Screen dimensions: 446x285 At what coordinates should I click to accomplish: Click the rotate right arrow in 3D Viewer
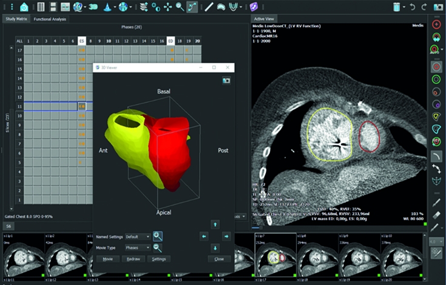(226, 236)
